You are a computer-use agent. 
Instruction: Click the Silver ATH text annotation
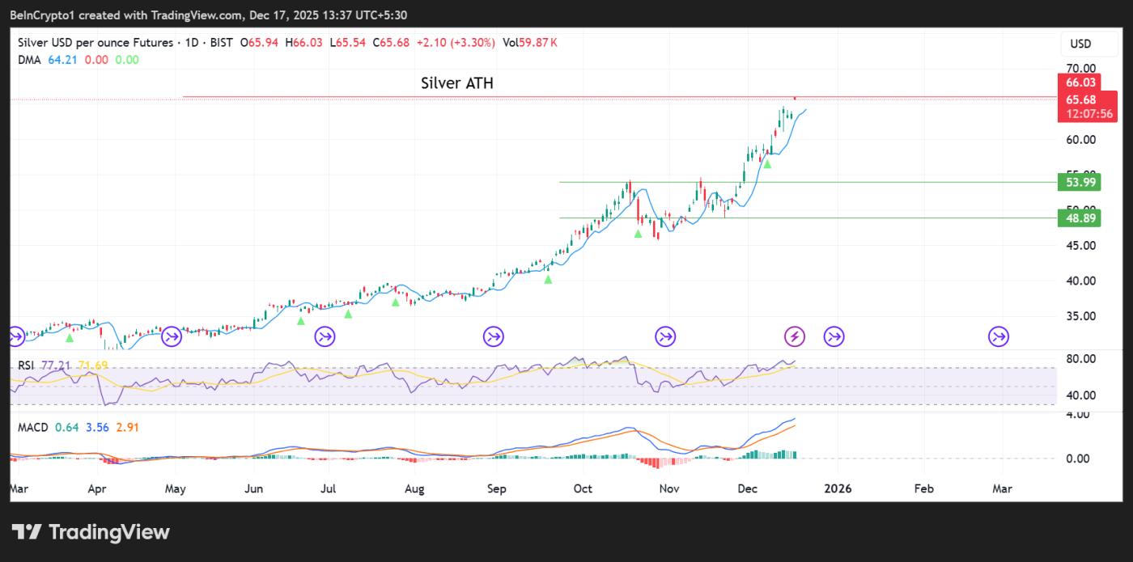click(456, 83)
